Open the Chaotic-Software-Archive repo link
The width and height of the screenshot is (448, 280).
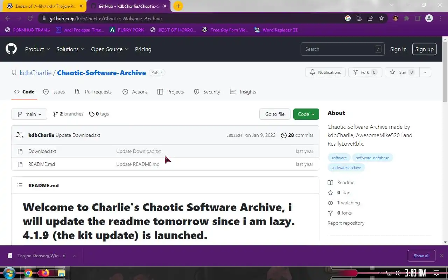101,73
